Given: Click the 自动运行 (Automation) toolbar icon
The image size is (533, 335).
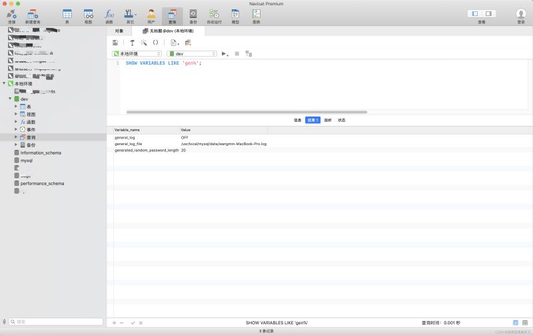Looking at the screenshot, I should 214,15.
